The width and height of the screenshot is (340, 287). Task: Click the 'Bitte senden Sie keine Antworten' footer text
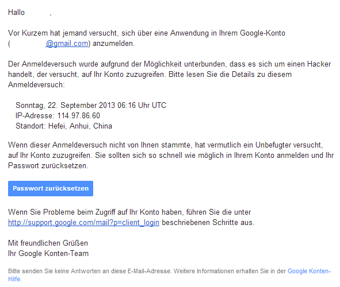147,271
